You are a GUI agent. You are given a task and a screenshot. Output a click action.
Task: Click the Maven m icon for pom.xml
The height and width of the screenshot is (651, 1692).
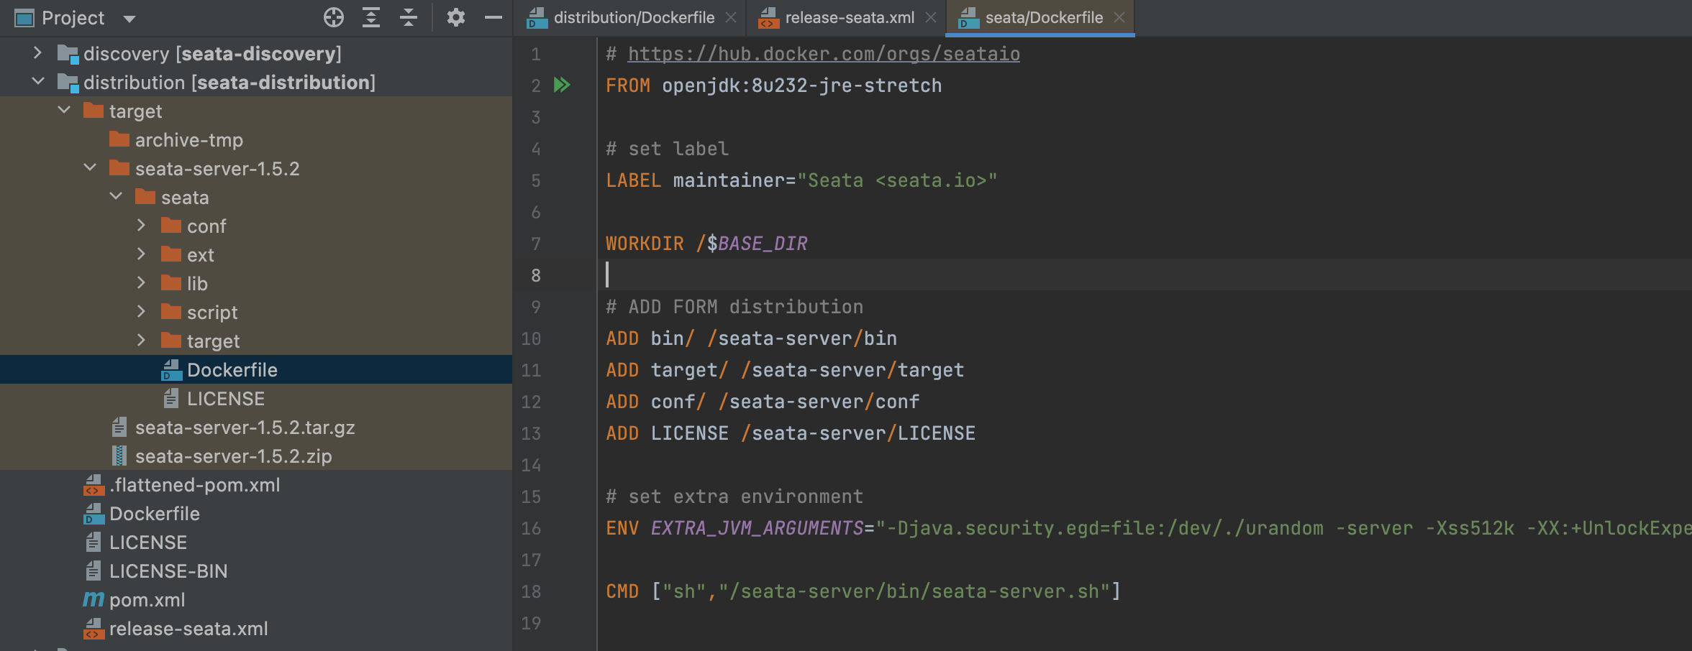pyautogui.click(x=94, y=599)
